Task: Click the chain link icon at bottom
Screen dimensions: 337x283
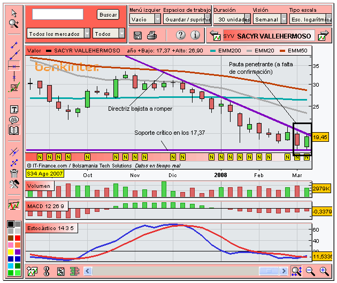Action: click(x=47, y=271)
